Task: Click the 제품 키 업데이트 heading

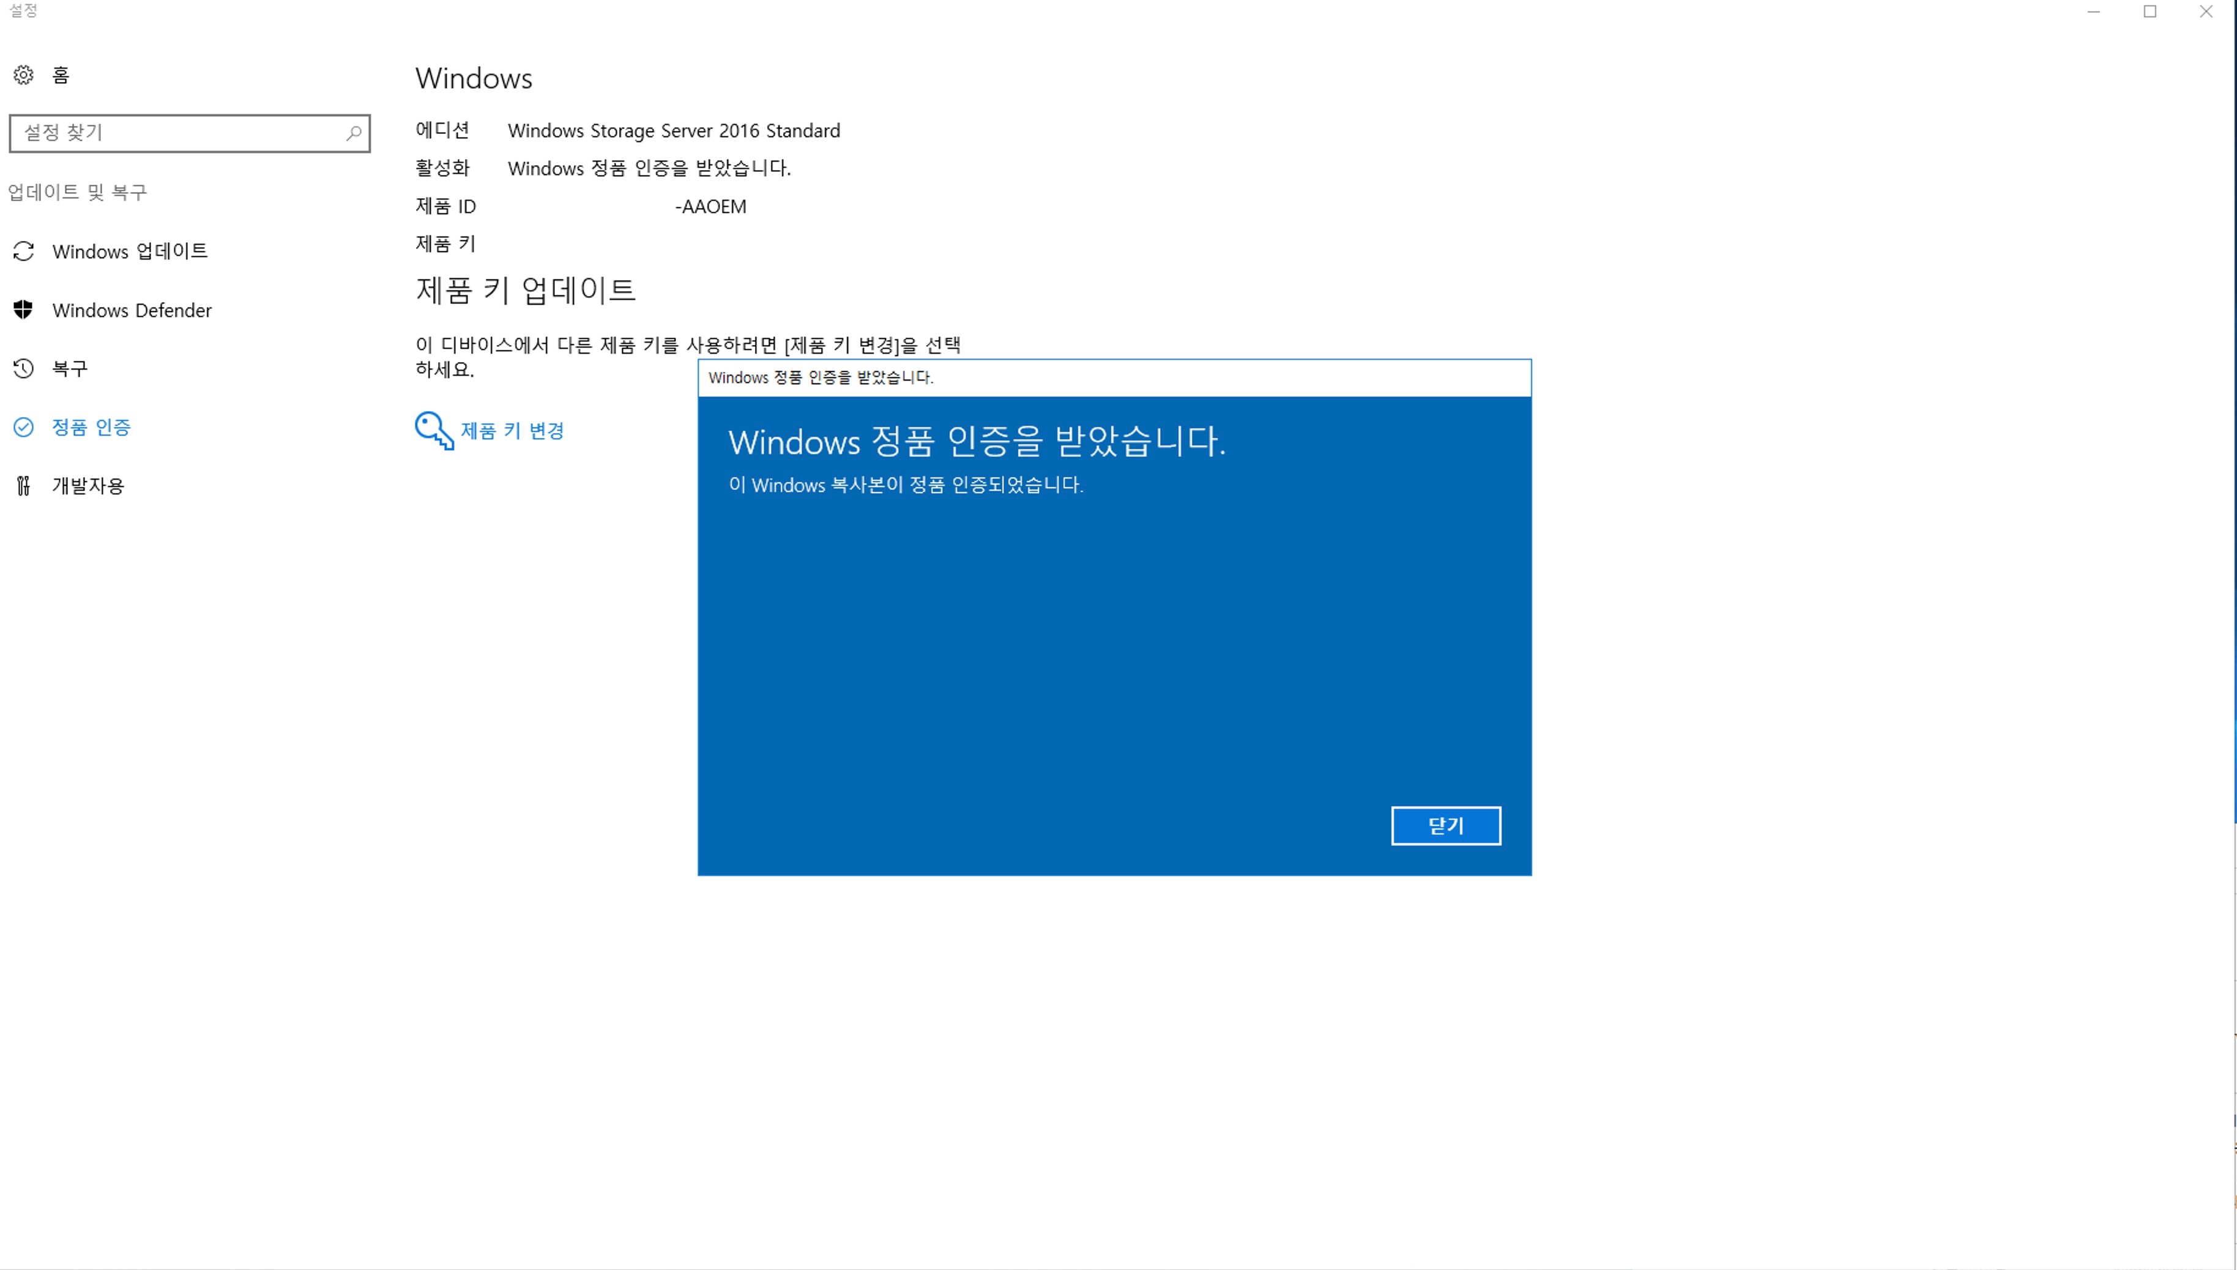Action: pyautogui.click(x=526, y=289)
